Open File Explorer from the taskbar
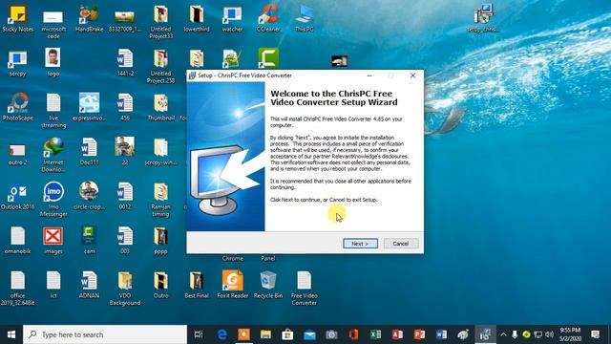 point(265,334)
